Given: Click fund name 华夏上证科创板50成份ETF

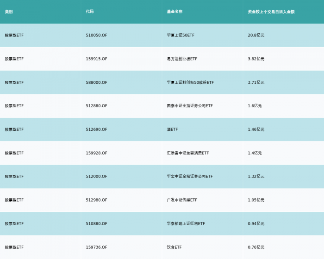Looking at the screenshot, I should pos(190,82).
